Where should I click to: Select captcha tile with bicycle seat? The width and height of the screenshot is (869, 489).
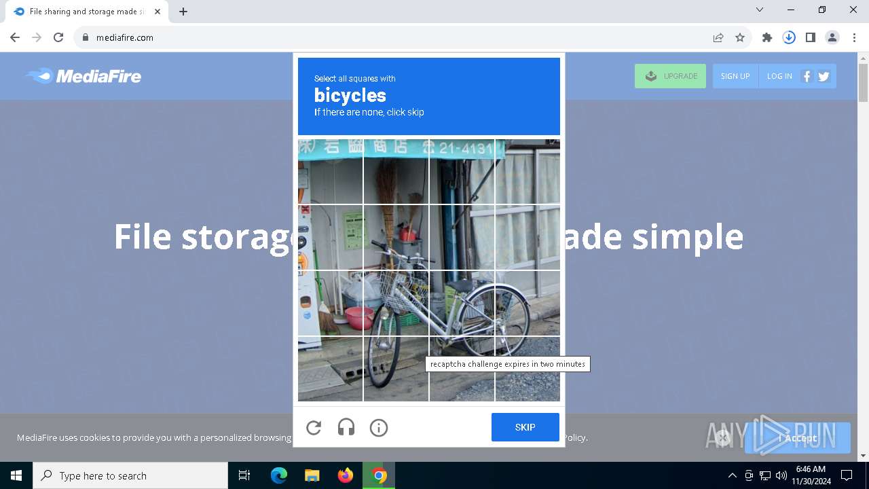[x=462, y=303]
